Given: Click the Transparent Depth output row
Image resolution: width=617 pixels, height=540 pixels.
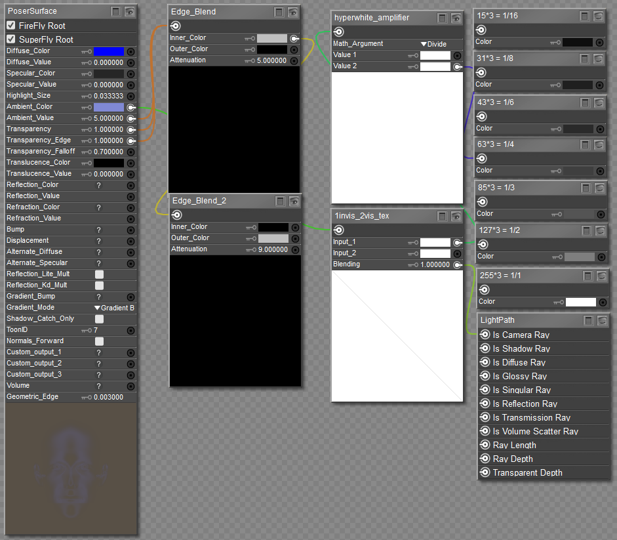Looking at the screenshot, I should click(527, 472).
